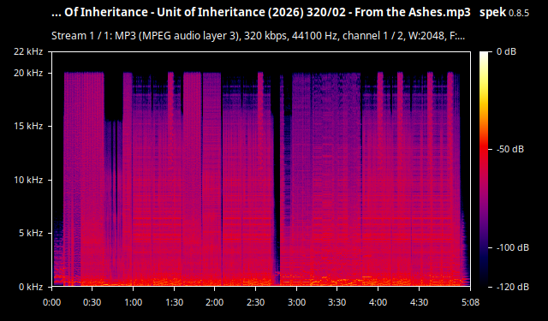
Task: Click the 2:00 time axis label
Action: pos(215,302)
